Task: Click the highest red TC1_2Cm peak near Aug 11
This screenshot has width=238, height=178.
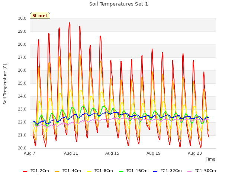Action: click(69, 23)
